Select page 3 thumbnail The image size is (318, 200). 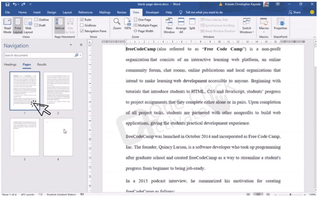coord(25,137)
